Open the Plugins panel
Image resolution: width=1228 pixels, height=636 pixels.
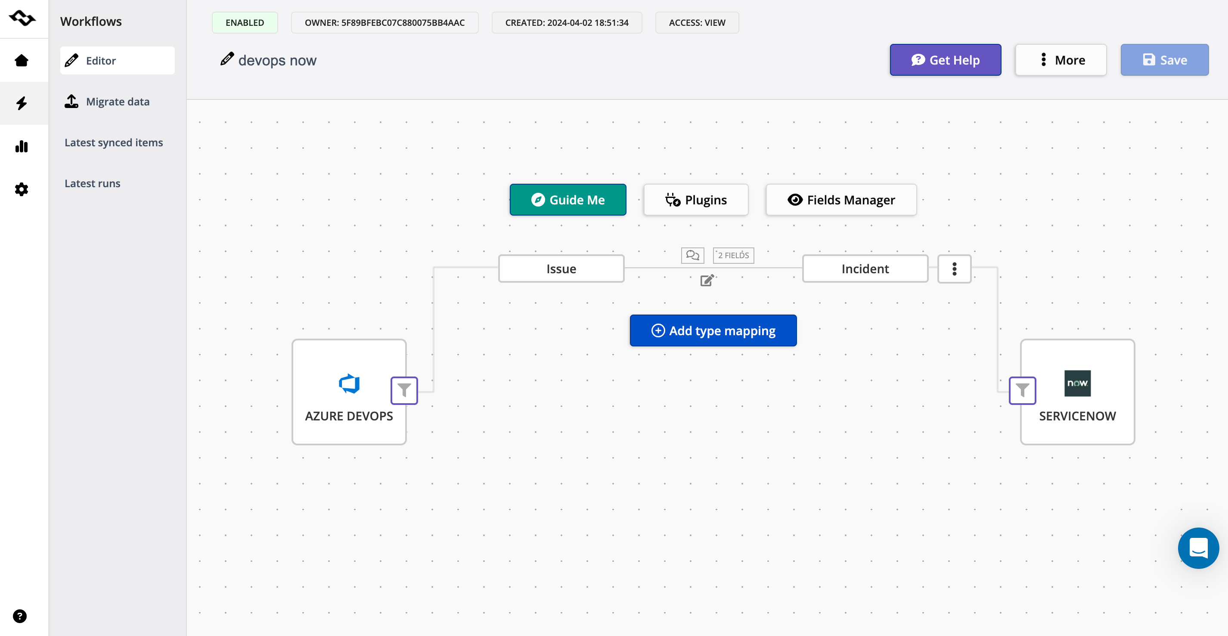coord(695,200)
